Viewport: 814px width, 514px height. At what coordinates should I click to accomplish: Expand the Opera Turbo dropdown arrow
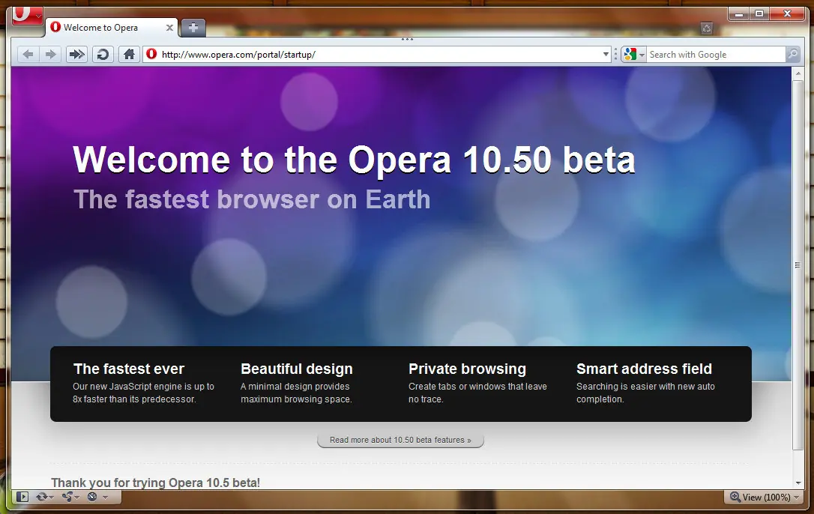[x=106, y=498]
